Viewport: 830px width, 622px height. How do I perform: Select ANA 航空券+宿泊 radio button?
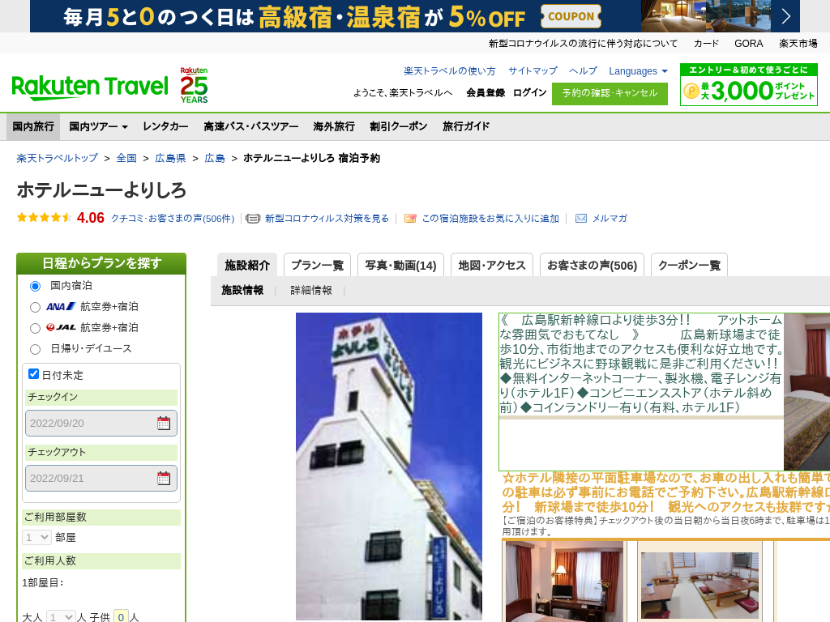(35, 307)
